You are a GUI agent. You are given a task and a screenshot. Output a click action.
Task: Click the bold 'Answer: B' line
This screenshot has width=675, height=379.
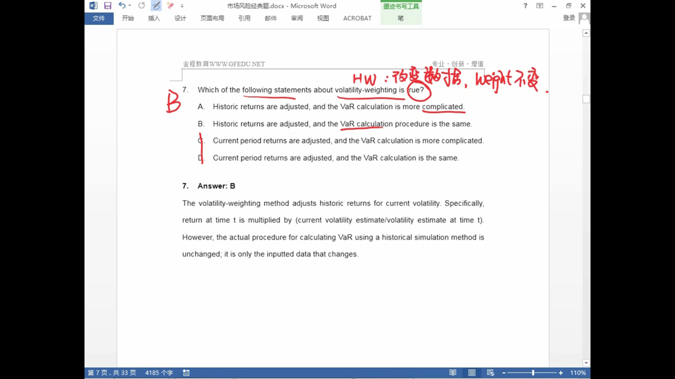(x=216, y=186)
